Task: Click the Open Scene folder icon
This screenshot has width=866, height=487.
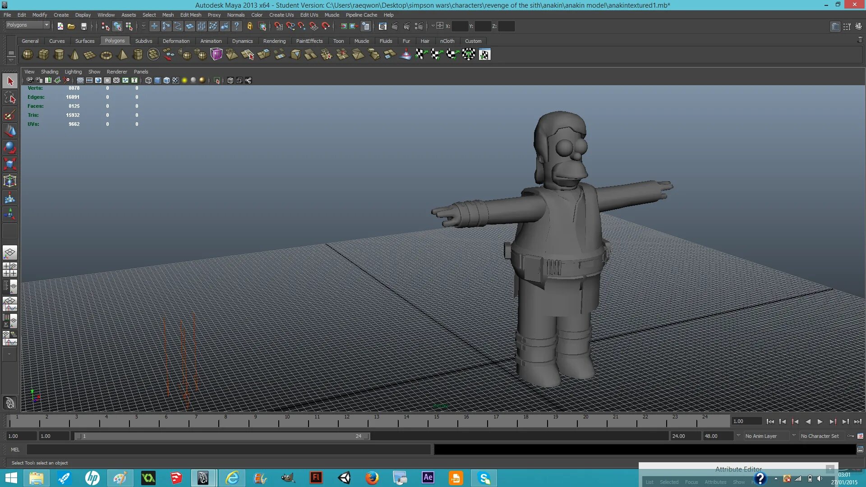Action: [x=71, y=26]
